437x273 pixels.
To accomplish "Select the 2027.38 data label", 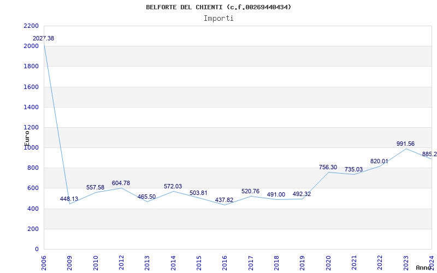I will [44, 38].
